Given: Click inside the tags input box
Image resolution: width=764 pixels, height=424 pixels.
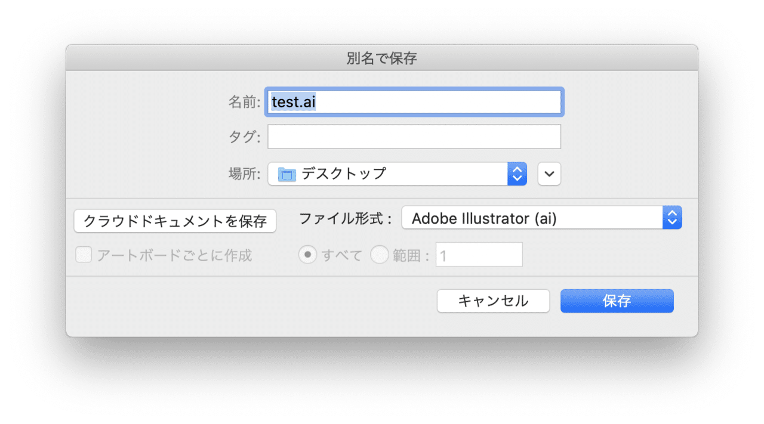Looking at the screenshot, I should click(x=414, y=137).
